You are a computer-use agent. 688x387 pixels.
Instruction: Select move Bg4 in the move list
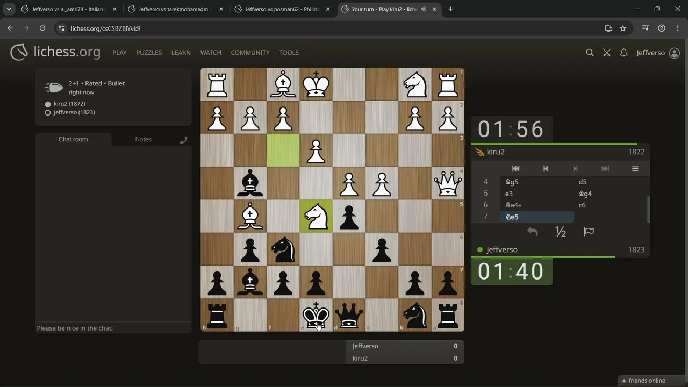pyautogui.click(x=610, y=193)
